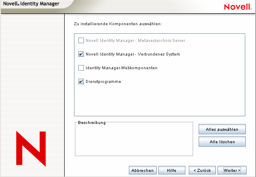This screenshot has width=256, height=177.
Task: Cancel installation with the Abbrechen button
Action: 143,170
